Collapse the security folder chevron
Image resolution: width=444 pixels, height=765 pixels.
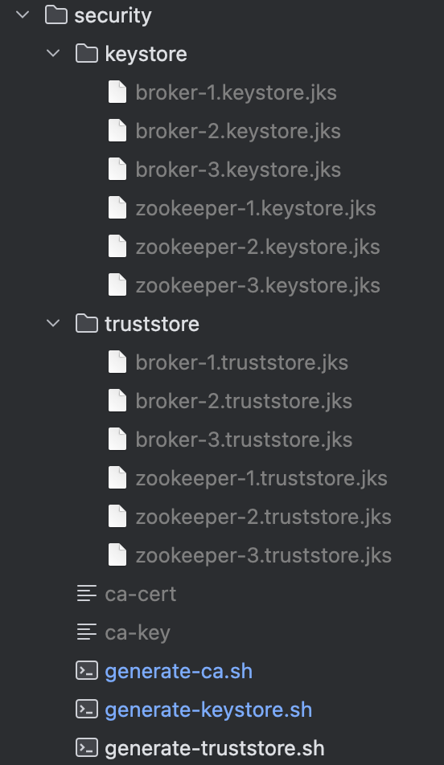pyautogui.click(x=23, y=15)
